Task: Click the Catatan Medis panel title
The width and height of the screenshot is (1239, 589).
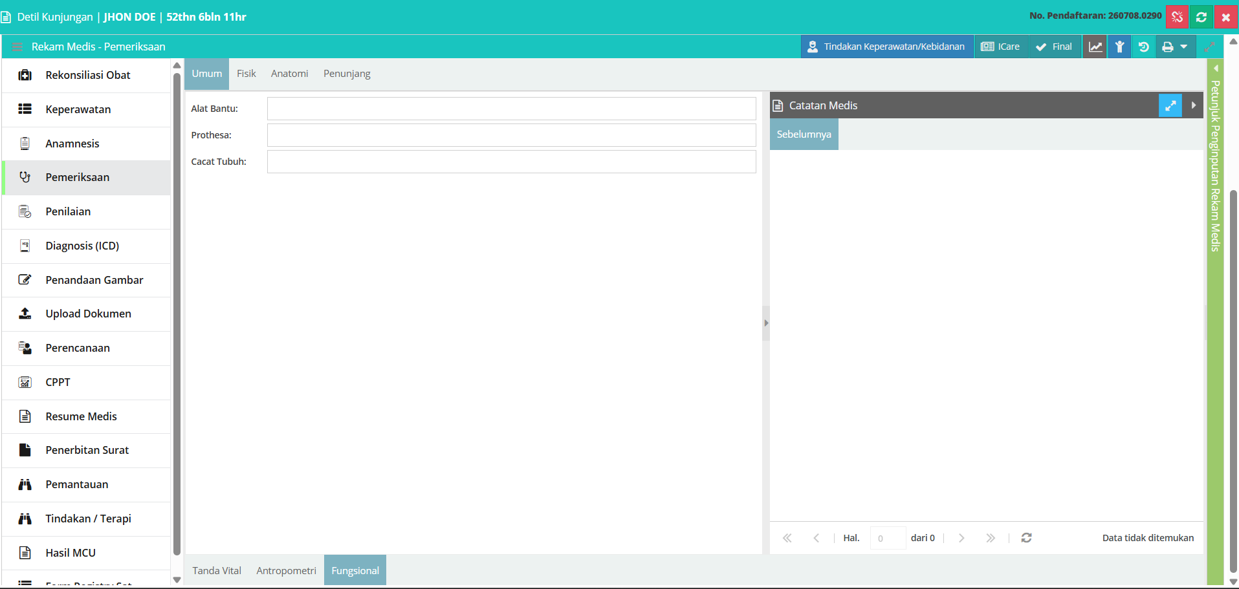Action: click(823, 105)
